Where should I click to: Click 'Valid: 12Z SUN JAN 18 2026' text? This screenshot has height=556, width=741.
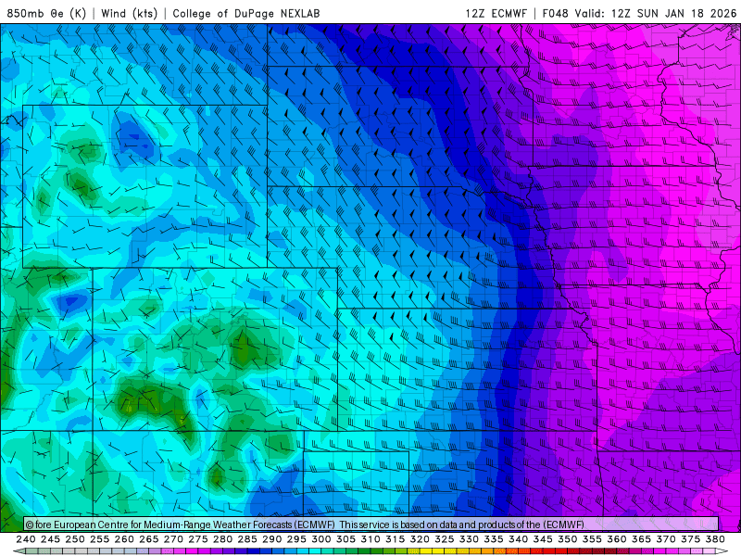(656, 13)
